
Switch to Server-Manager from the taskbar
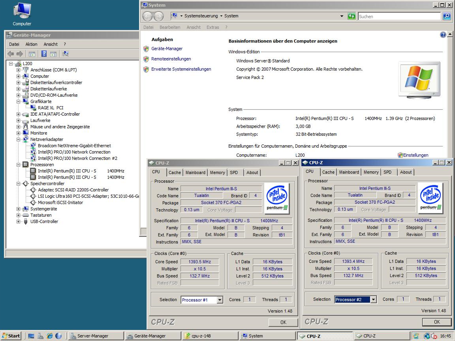pos(96,336)
